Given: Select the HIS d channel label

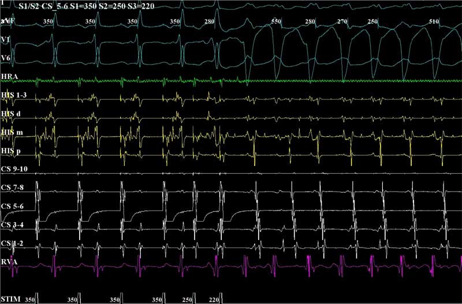Looking at the screenshot, I should click(x=11, y=114).
